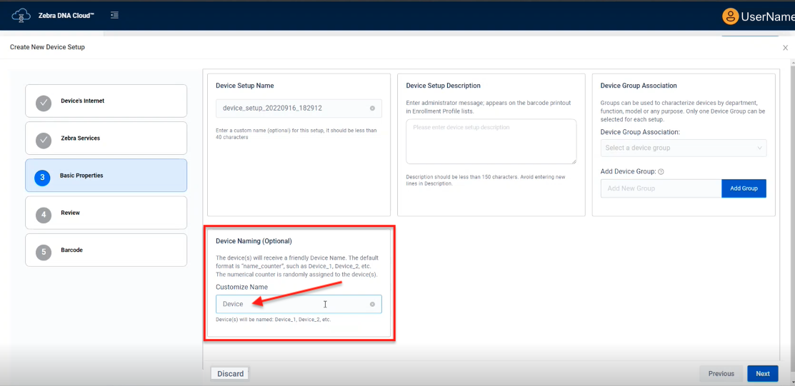Screen dimensions: 795x386
Task: Jump to the Barcode step
Action: pos(106,250)
